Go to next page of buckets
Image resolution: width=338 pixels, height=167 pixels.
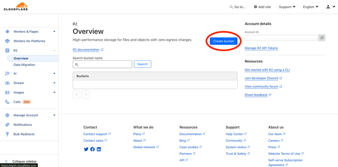point(86,94)
